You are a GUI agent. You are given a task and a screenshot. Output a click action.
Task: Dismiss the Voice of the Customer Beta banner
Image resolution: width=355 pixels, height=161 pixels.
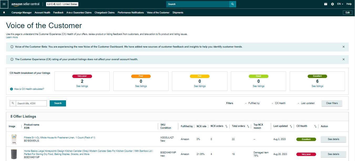(x=343, y=47)
